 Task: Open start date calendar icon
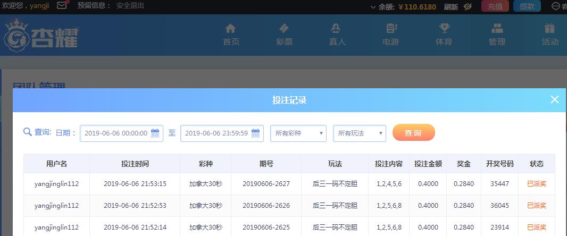[x=155, y=133]
